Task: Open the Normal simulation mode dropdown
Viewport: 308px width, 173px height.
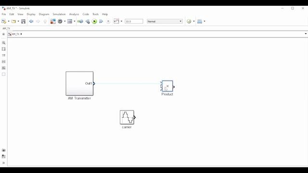Action: click(165, 21)
